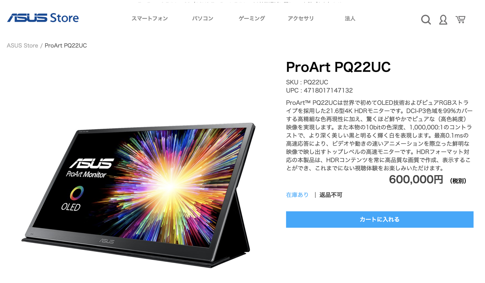The width and height of the screenshot is (485, 283).
Task: Open the user account icon
Action: coord(443,19)
